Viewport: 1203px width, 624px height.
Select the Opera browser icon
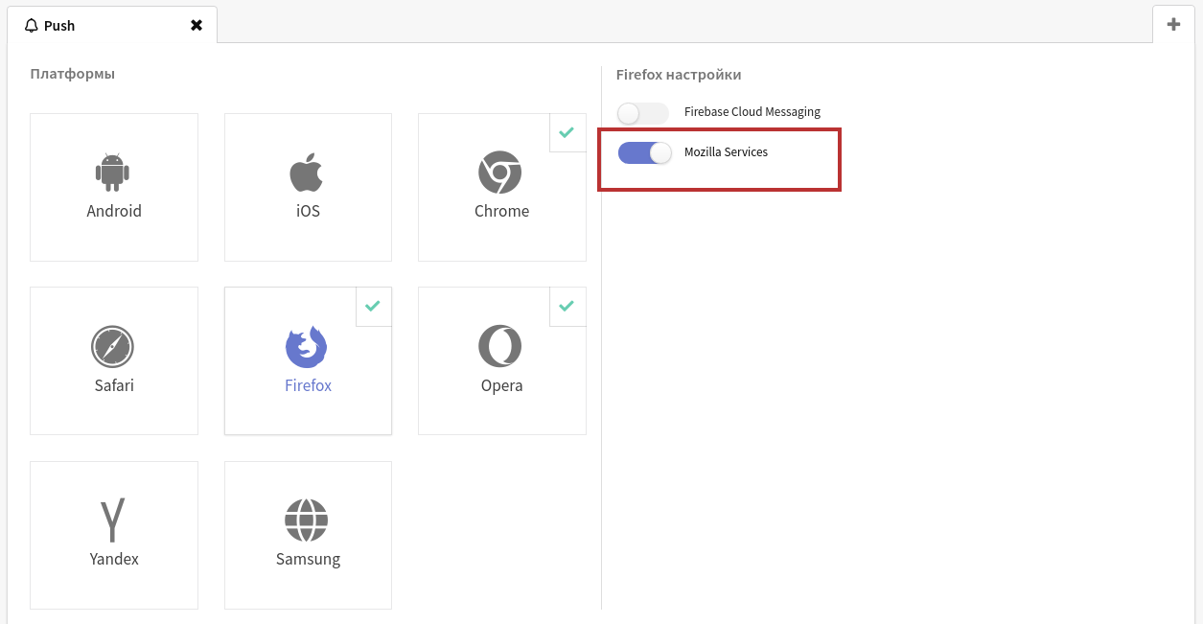pos(500,347)
